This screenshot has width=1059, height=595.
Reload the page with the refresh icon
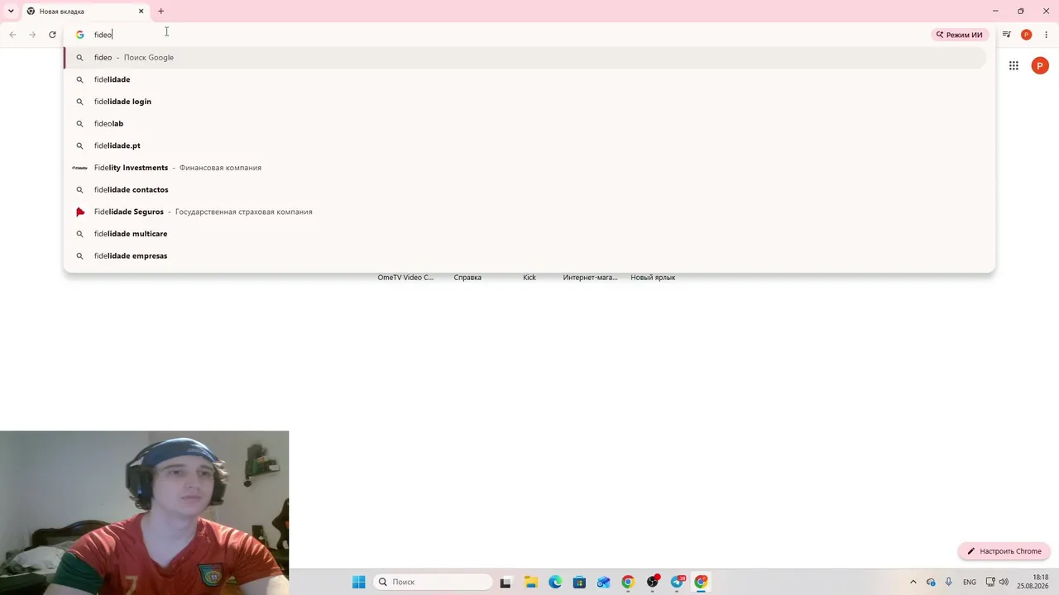(x=52, y=35)
